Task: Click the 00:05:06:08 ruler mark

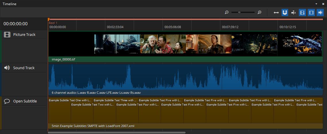Action: (173, 27)
